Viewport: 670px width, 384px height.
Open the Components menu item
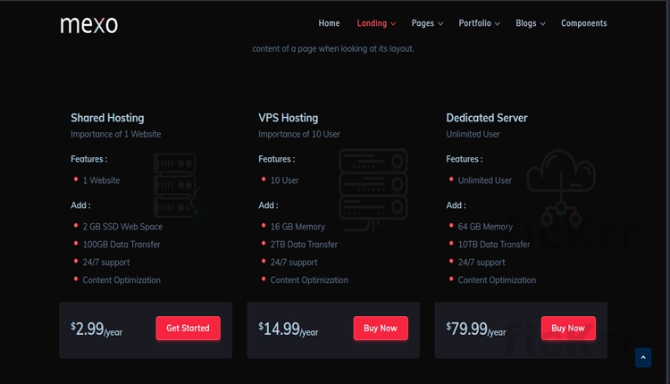pyautogui.click(x=583, y=23)
